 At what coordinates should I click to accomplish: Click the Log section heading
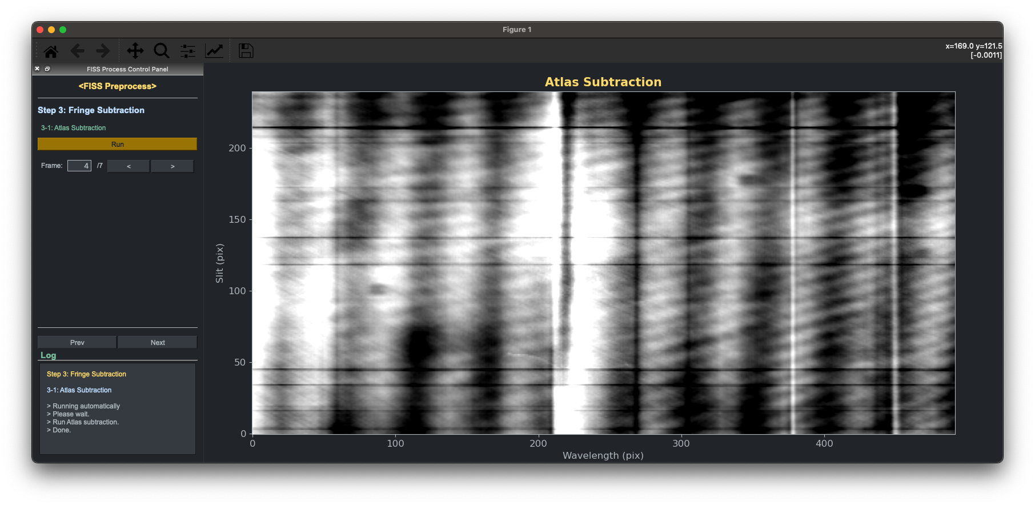click(48, 355)
